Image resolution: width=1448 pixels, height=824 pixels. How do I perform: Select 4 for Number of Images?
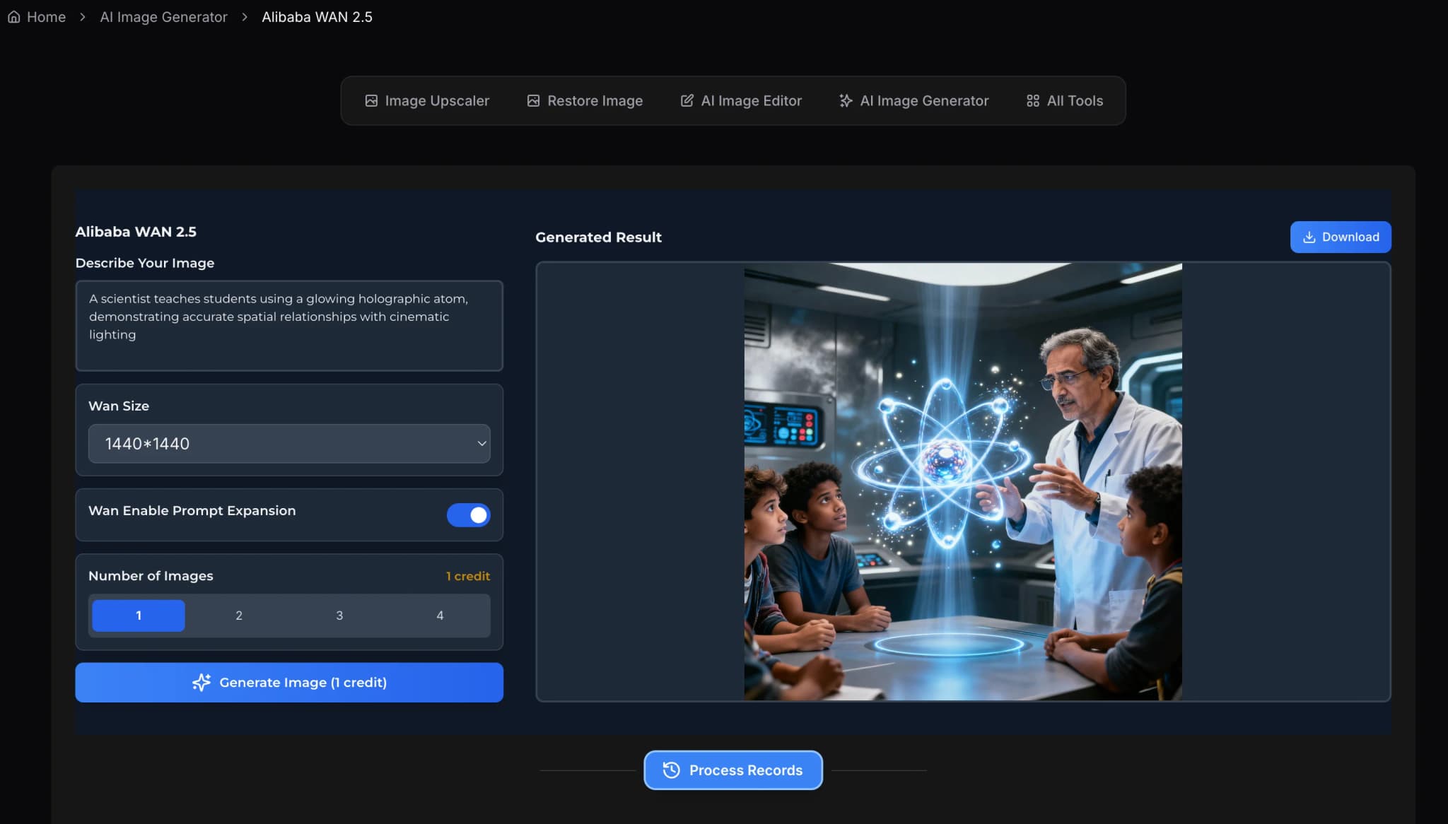coord(440,616)
